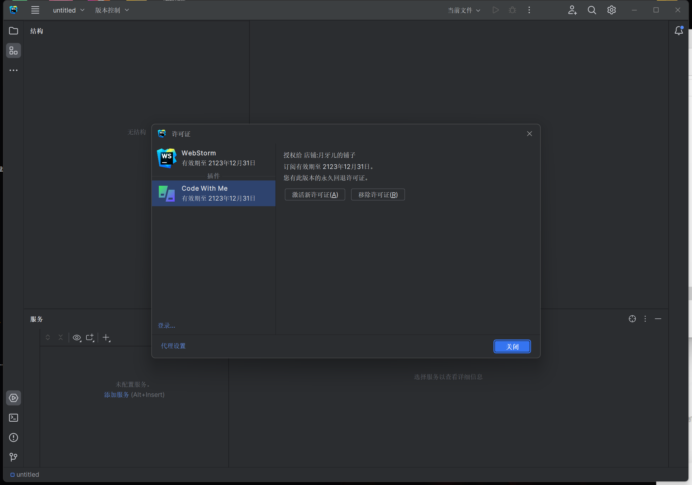Toggle the Services view options eye

coord(77,338)
